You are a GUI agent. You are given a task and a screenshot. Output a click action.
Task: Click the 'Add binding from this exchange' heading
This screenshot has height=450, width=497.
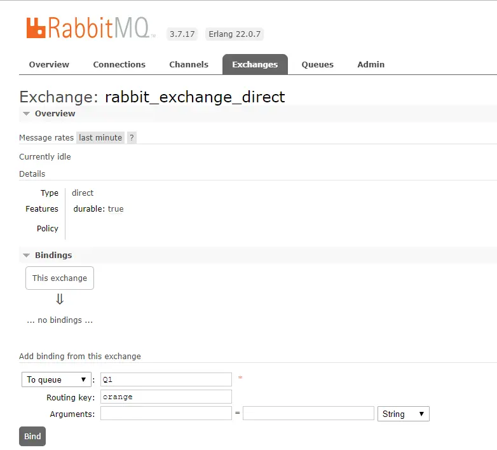click(x=80, y=356)
